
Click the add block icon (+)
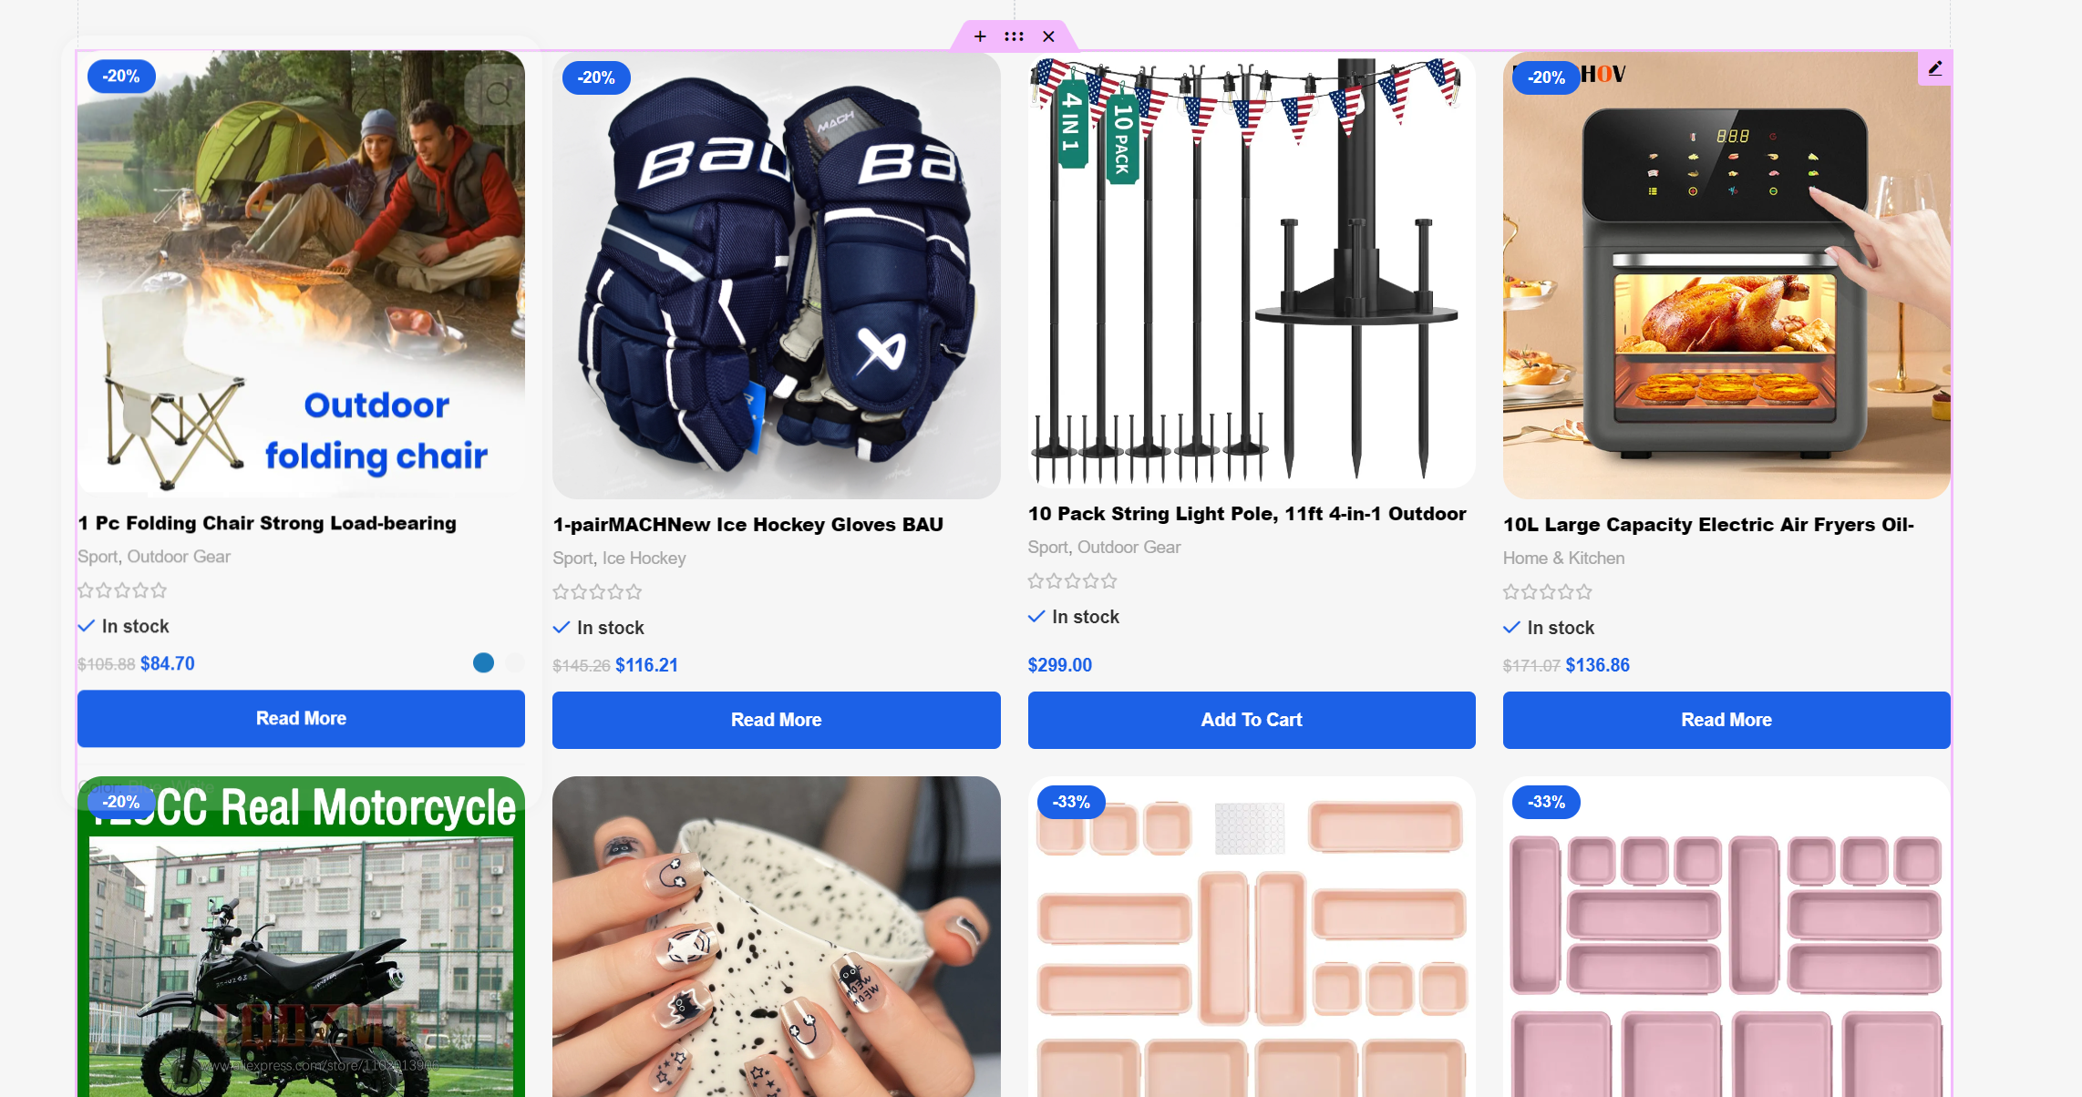coord(981,36)
